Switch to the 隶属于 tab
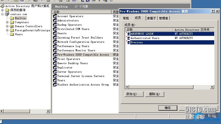221x124 pixels. pos(152,18)
